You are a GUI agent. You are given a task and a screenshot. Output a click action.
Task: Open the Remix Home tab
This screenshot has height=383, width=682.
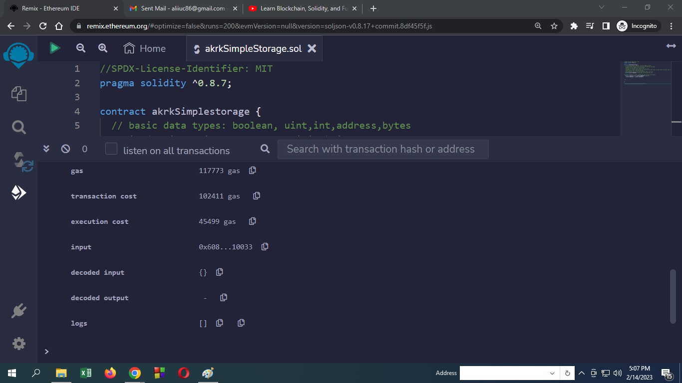(144, 48)
